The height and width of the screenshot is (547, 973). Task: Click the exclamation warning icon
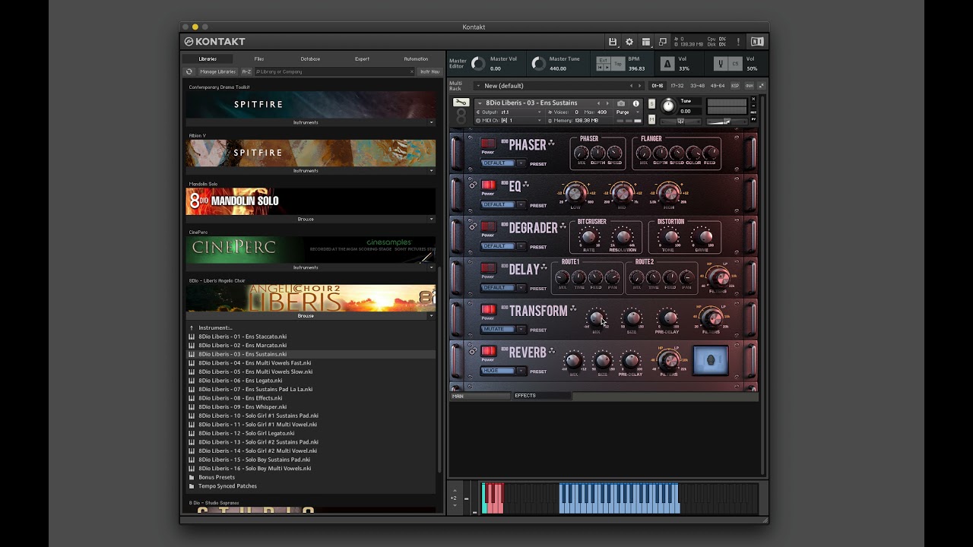(x=738, y=42)
